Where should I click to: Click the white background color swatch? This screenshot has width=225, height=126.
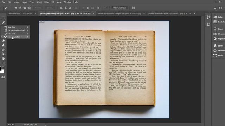tap(2, 71)
